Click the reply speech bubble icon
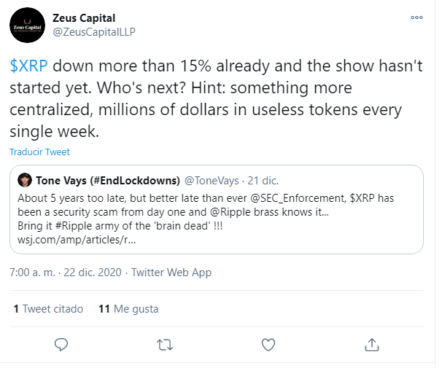 pyautogui.click(x=62, y=343)
